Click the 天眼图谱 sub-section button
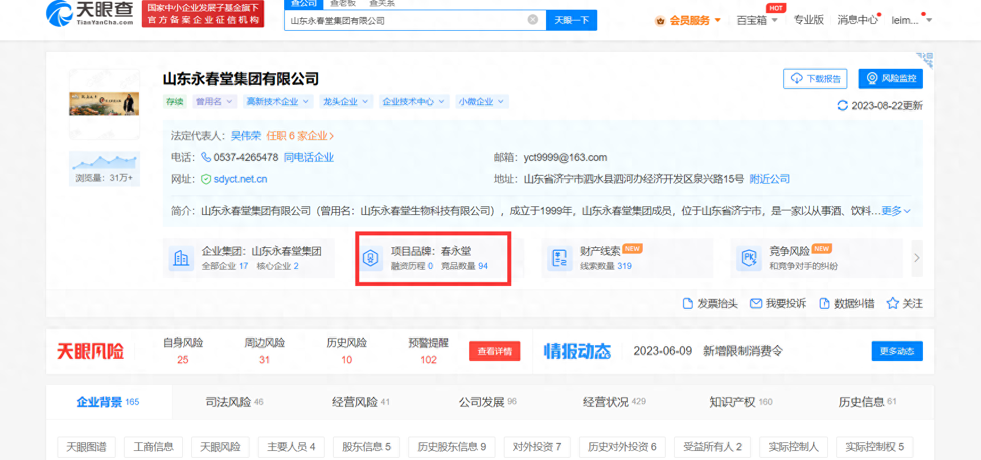The height and width of the screenshot is (460, 981). tap(87, 447)
